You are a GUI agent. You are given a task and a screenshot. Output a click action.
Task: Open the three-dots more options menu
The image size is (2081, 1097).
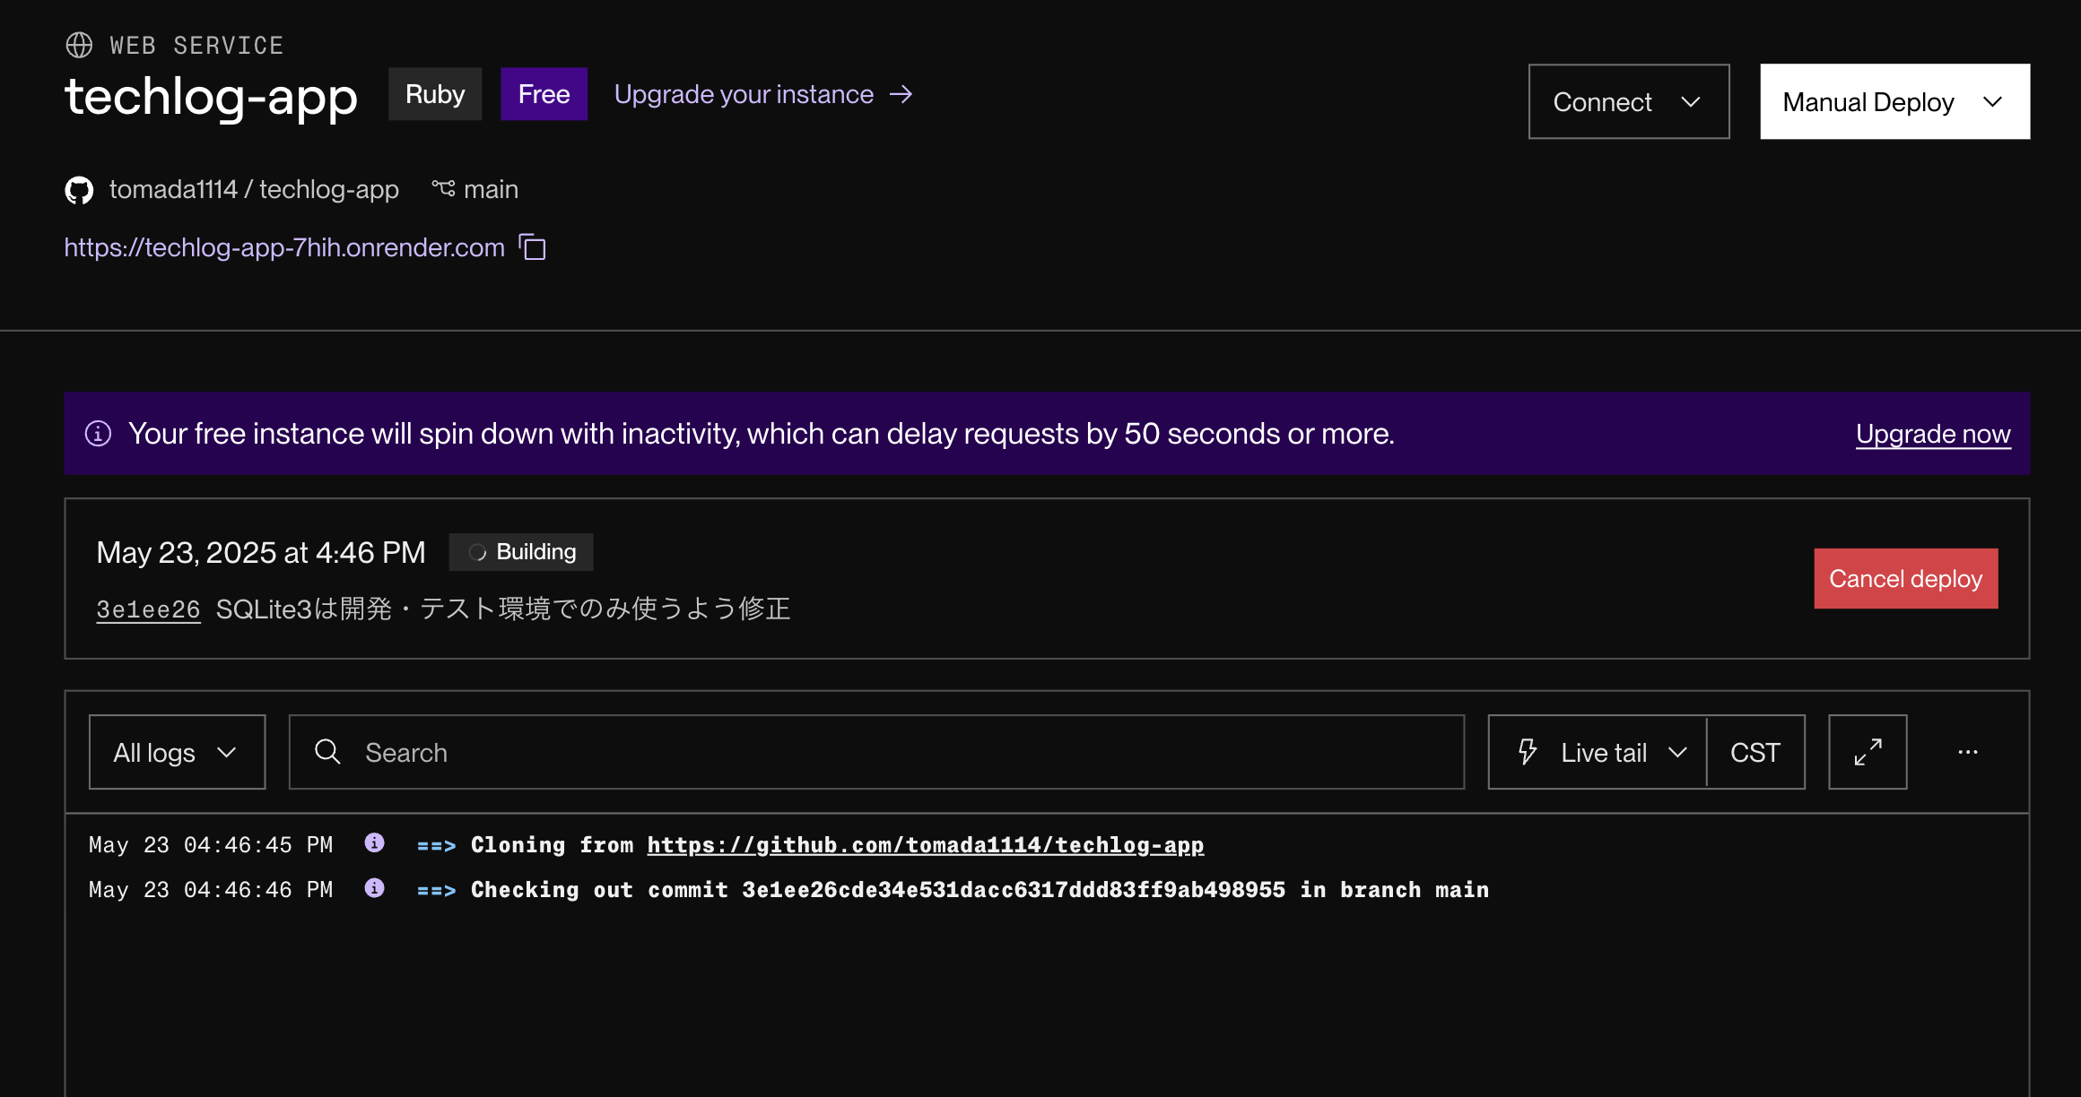(x=1968, y=752)
